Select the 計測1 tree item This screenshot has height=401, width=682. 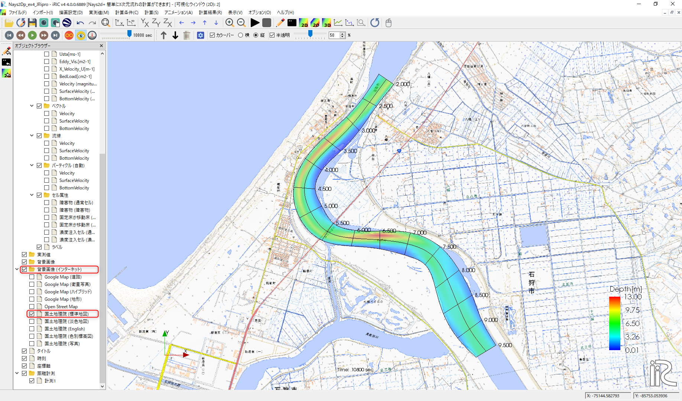pos(50,381)
